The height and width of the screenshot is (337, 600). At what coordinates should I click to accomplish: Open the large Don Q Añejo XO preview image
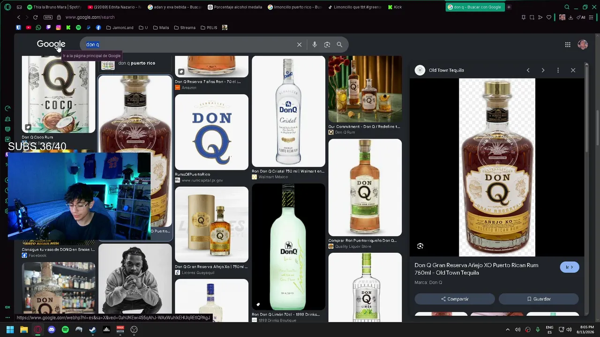pyautogui.click(x=497, y=167)
